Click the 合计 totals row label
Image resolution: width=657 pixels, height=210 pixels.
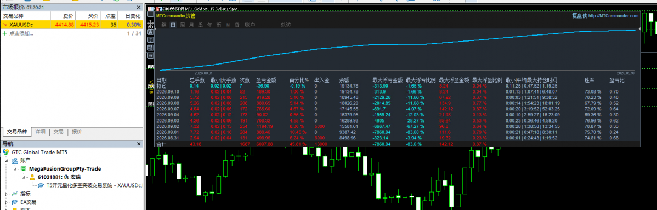[x=161, y=144]
